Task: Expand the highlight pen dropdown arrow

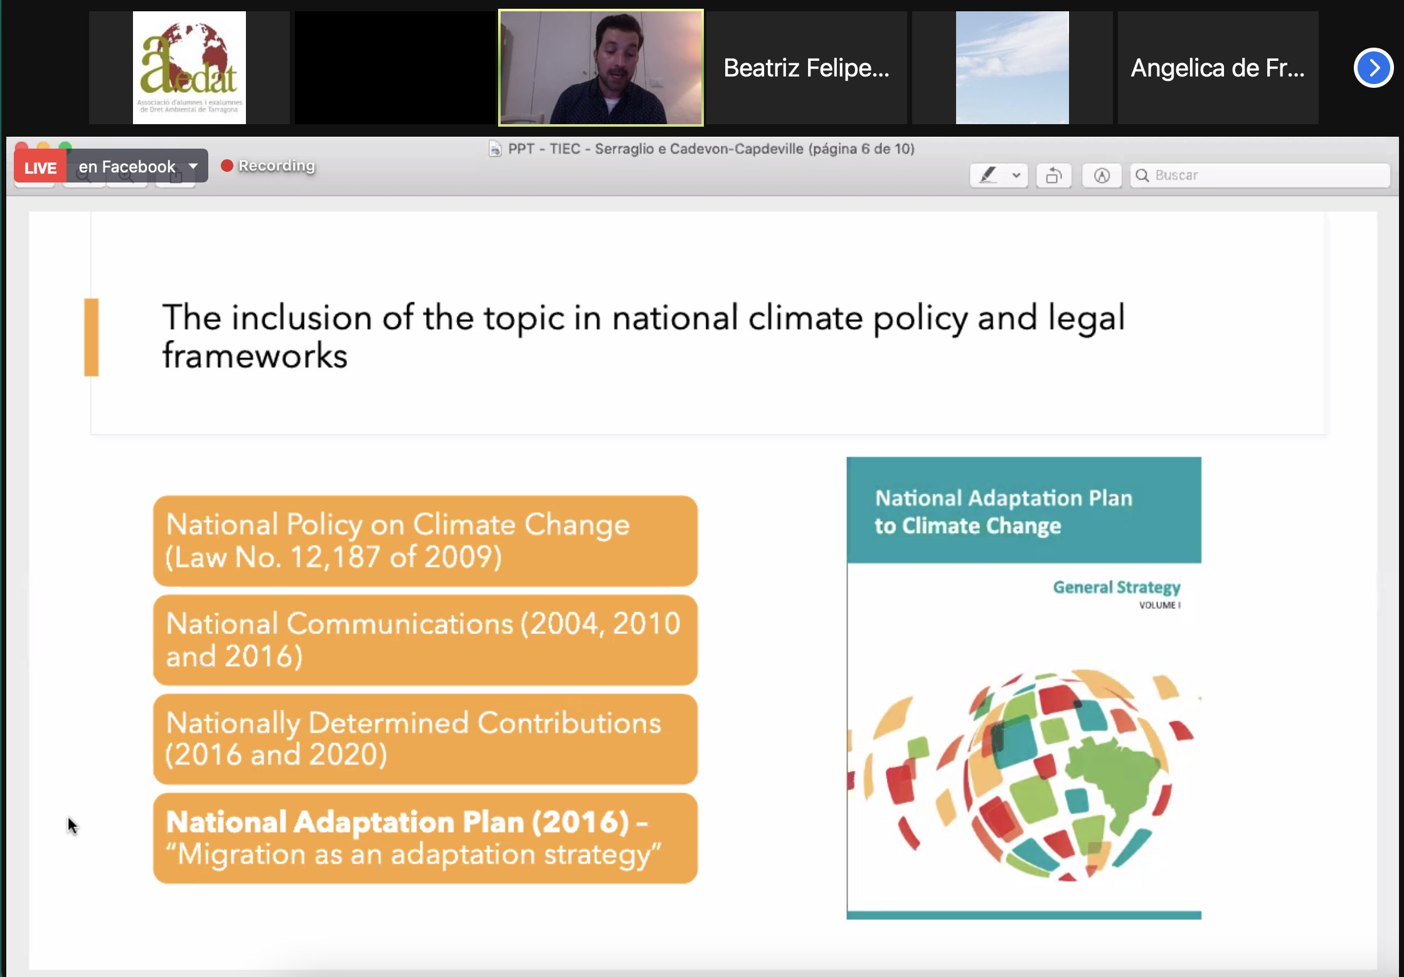Action: (x=1016, y=175)
